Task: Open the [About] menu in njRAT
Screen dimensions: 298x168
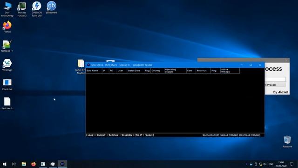Action: (149, 135)
